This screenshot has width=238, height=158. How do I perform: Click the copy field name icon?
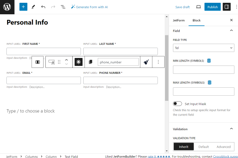click(90, 62)
